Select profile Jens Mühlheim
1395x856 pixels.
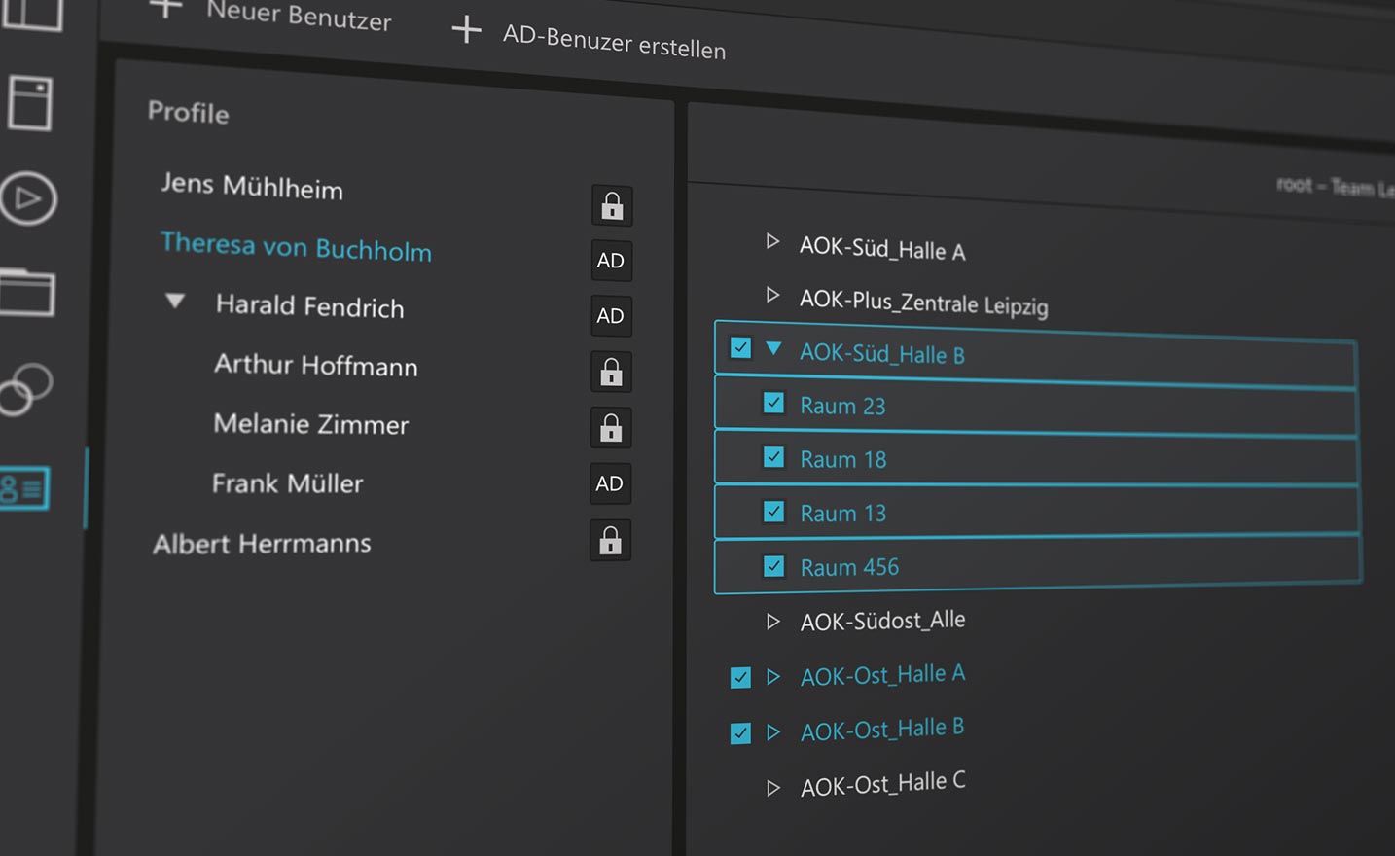click(x=252, y=186)
